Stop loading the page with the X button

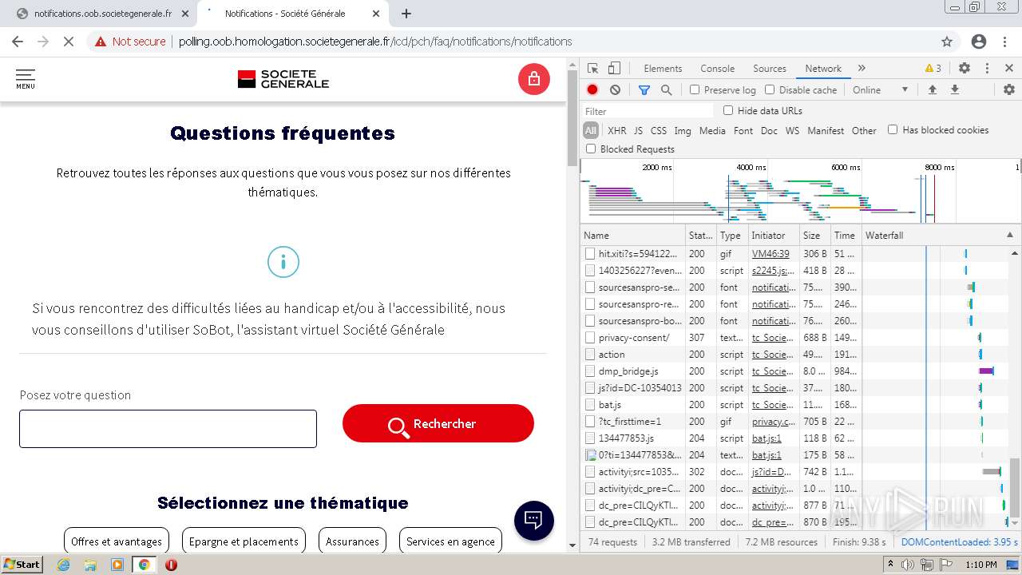[x=69, y=42]
